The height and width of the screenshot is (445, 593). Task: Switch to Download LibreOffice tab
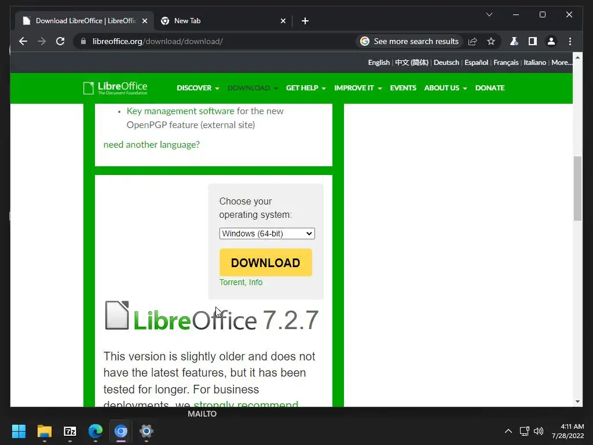click(x=84, y=21)
